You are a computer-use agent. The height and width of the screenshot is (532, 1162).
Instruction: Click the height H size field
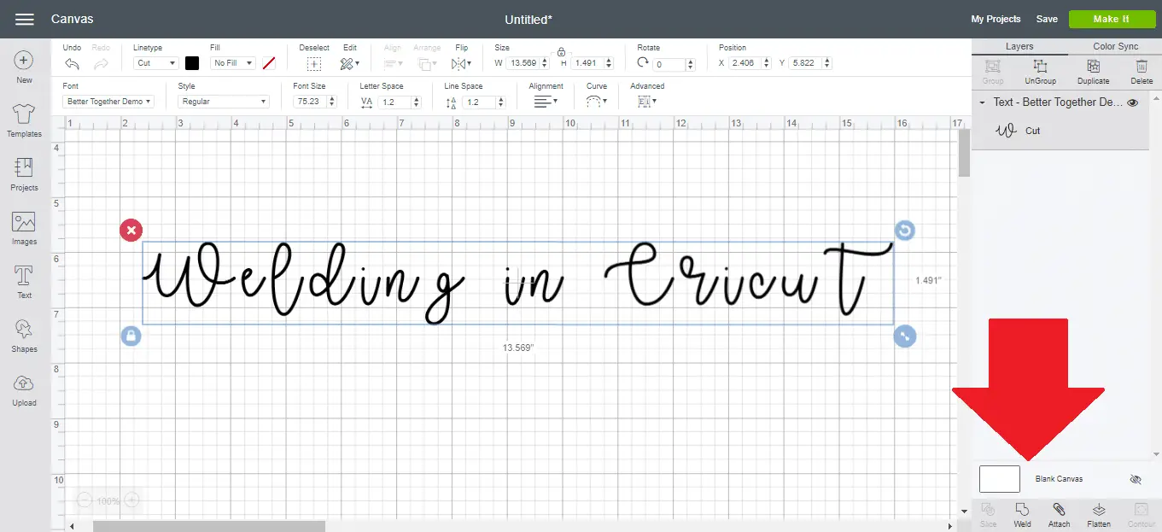(x=592, y=63)
